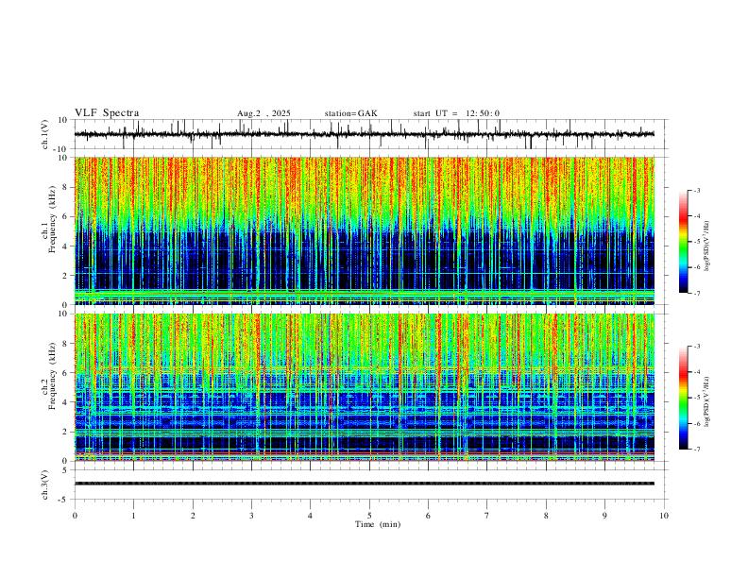Image resolution: width=748 pixels, height=578 pixels.
Task: Click the "8" tick on the time axis
Action: tap(546, 516)
